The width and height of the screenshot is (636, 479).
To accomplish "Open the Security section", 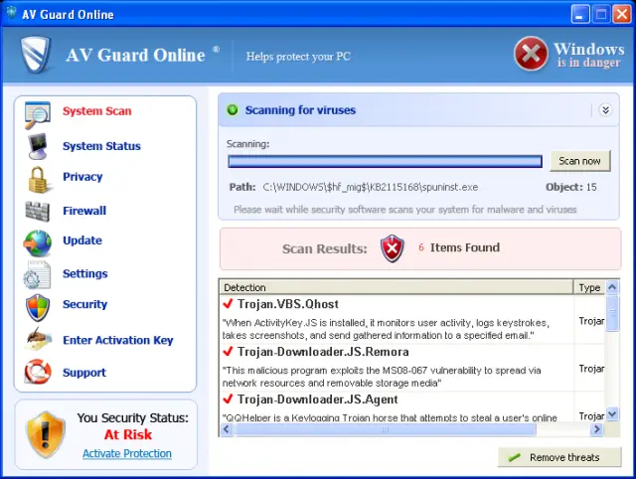I will coord(84,304).
